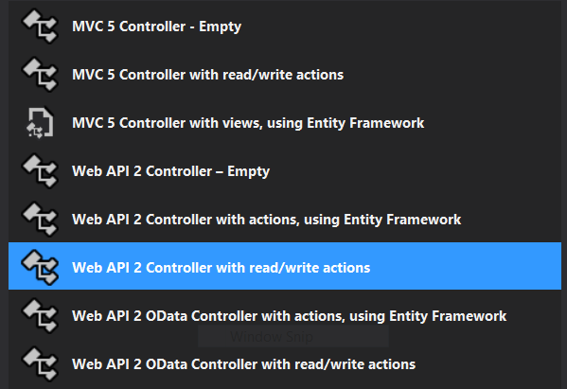
Task: Click the document icon for MVC views controller
Action: click(40, 122)
